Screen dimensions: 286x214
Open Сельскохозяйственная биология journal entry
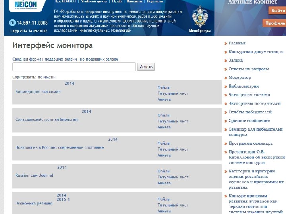pyautogui.click(x=46, y=119)
